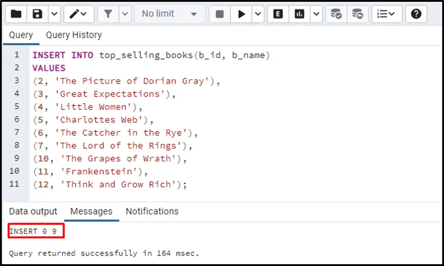Viewport: 444px width, 266px height.
Task: Expand the execute options dropdown arrow
Action: [x=258, y=14]
